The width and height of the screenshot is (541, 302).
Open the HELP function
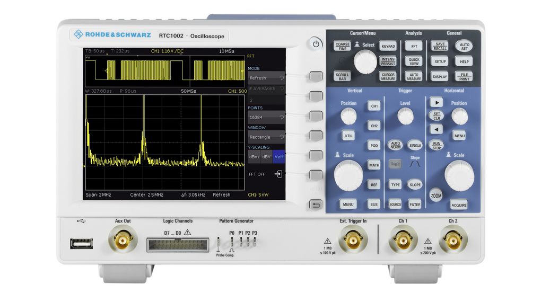coord(465,61)
